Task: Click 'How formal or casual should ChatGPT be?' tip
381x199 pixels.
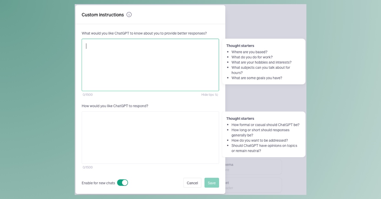Action: [265, 125]
